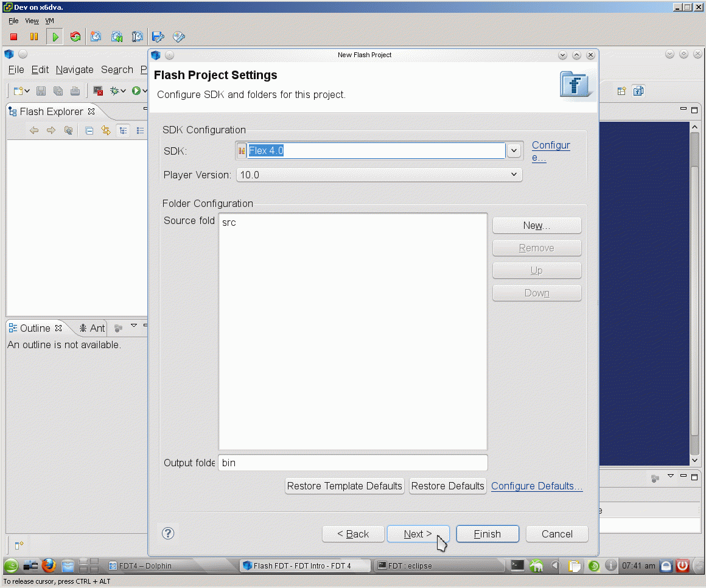Select the Outline tab
This screenshot has height=588, width=706.
pos(35,328)
